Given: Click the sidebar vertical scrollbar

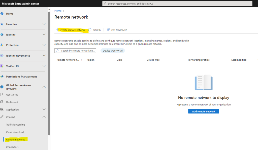Looking at the screenshot, I should [x=49, y=73].
